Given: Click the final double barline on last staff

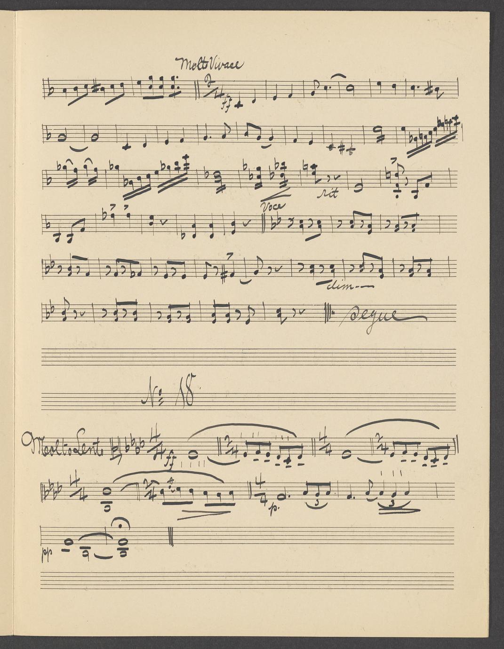Looking at the screenshot, I should [x=171, y=536].
